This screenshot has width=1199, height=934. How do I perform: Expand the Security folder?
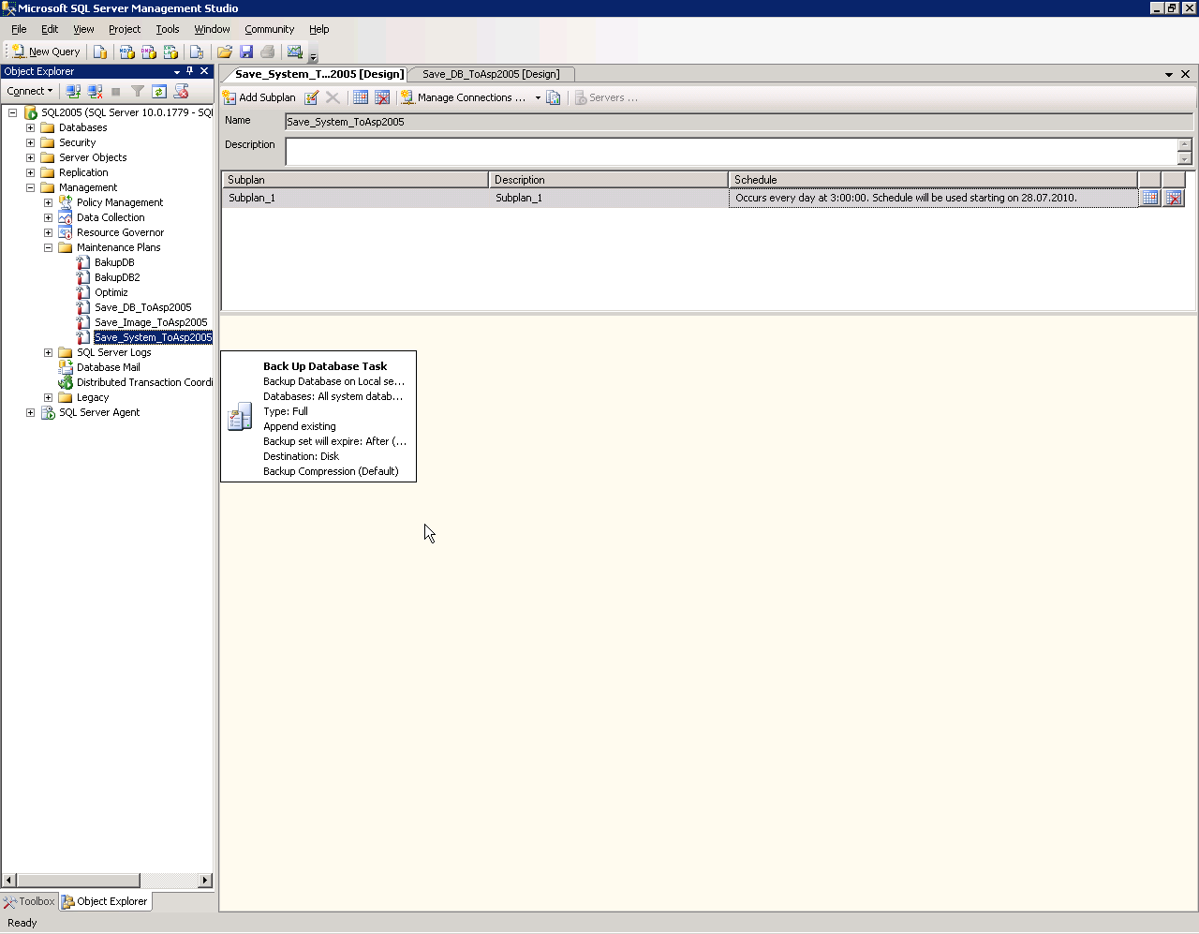pos(31,142)
